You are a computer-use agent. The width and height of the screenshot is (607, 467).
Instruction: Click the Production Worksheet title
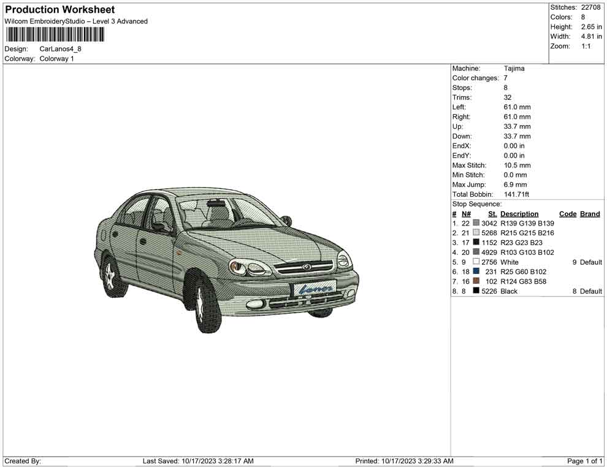pos(59,10)
